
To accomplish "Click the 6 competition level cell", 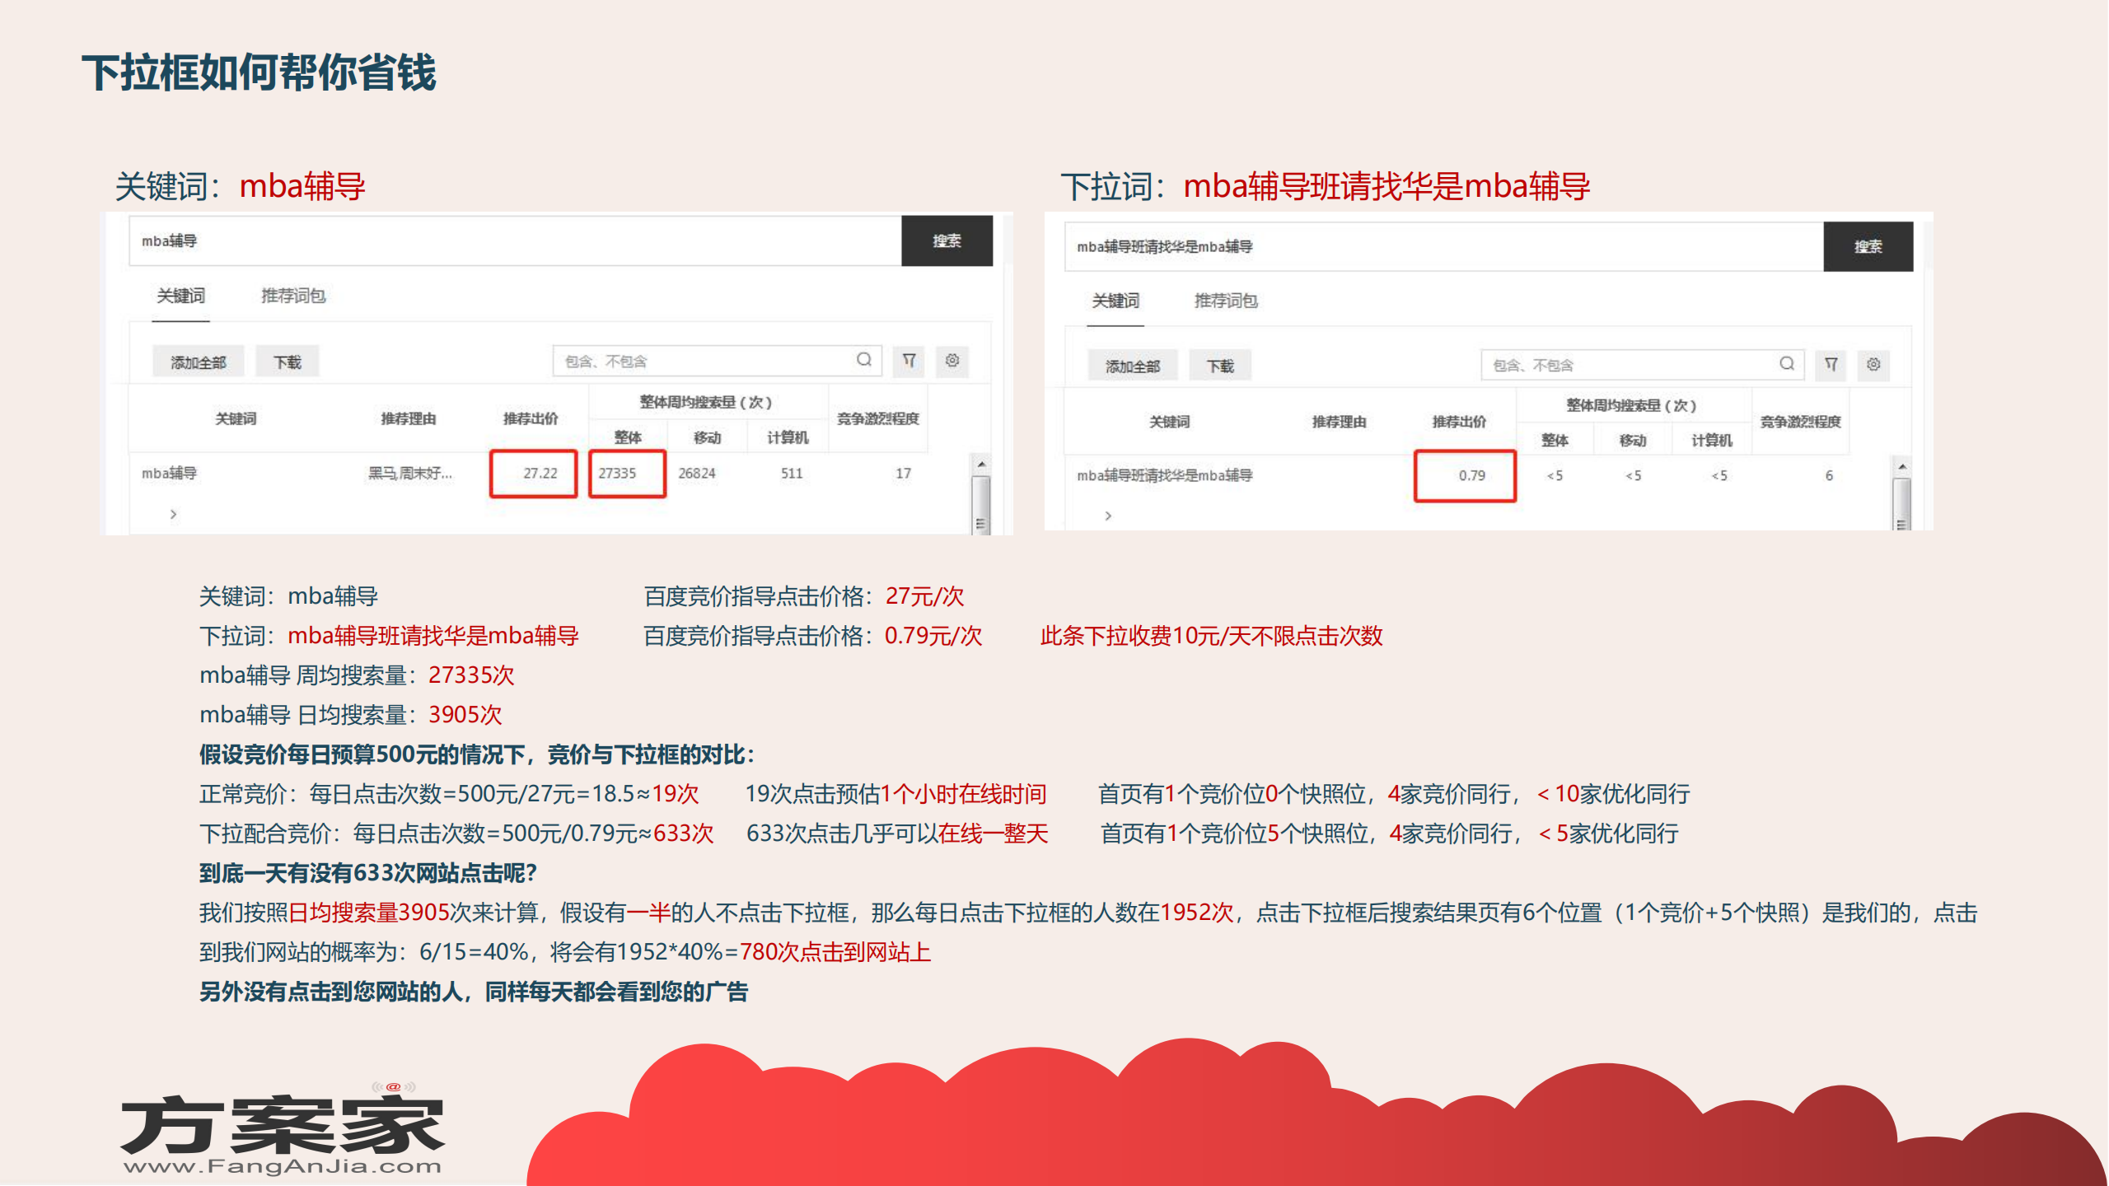I will pos(1829,476).
